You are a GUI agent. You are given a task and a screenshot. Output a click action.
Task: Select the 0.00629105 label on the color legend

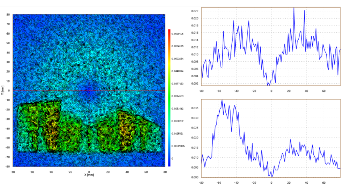pyautogui.click(x=178, y=146)
